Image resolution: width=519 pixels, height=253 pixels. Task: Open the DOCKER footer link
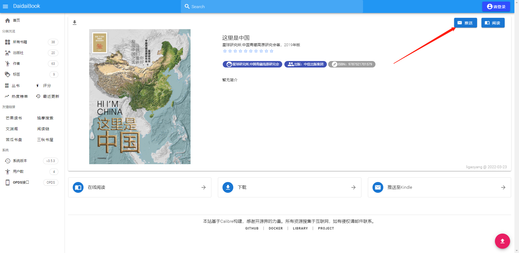[276, 228]
